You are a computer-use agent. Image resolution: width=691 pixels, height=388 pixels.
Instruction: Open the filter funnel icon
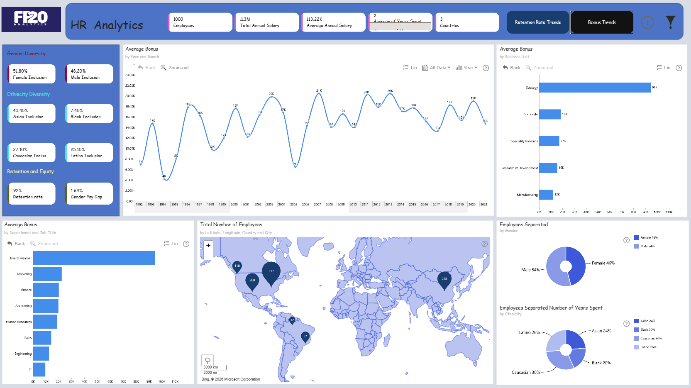670,22
